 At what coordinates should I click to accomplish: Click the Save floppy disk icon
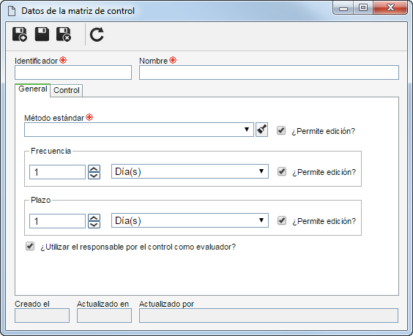pyautogui.click(x=42, y=34)
